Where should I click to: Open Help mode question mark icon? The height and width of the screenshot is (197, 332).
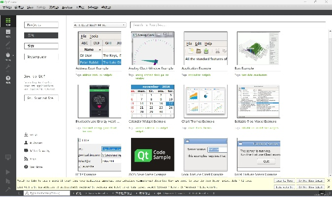click(x=8, y=79)
